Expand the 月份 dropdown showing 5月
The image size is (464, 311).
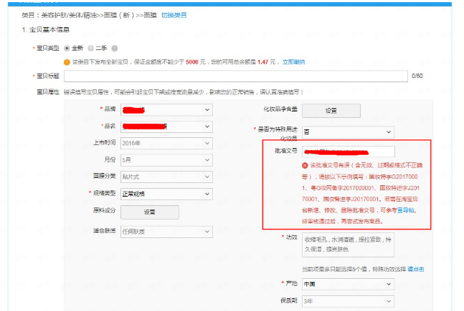point(166,159)
